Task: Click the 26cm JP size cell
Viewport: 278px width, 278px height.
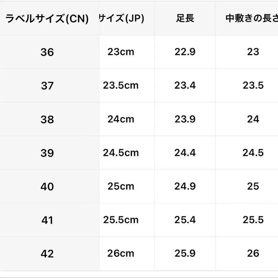Action: pos(121,254)
